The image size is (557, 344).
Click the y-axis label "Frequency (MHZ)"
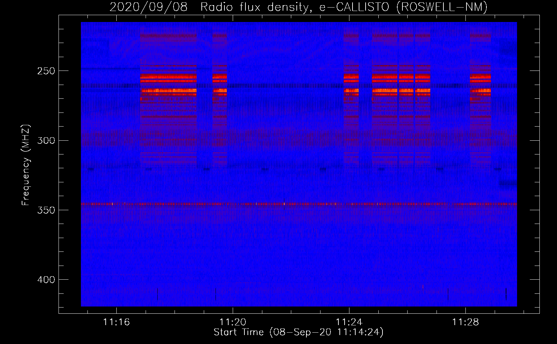pyautogui.click(x=26, y=165)
